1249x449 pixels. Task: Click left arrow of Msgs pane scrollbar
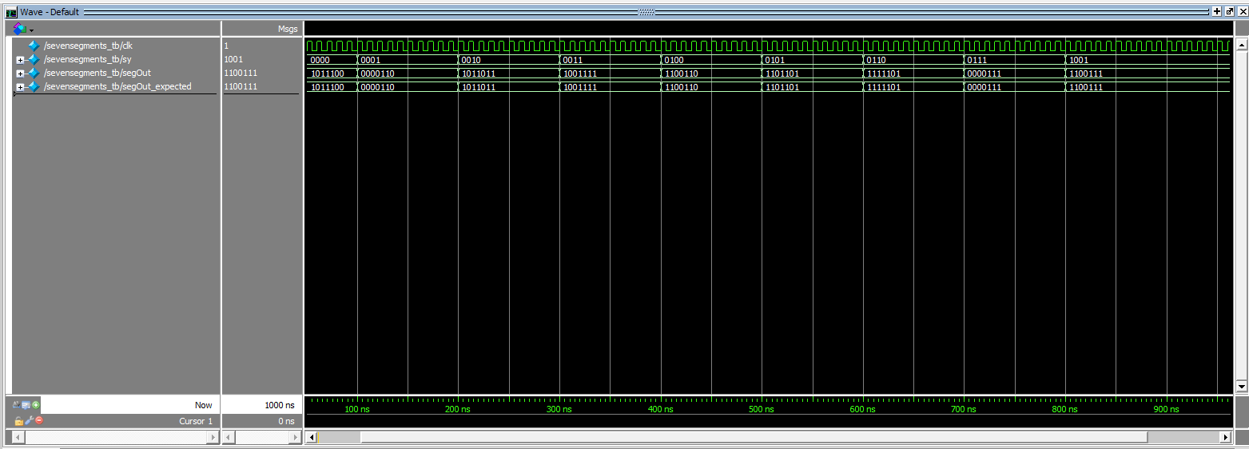point(230,437)
